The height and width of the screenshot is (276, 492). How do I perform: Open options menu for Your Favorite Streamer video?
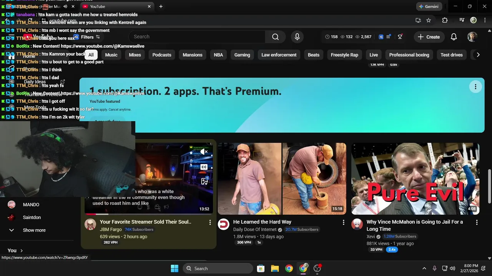(x=210, y=222)
